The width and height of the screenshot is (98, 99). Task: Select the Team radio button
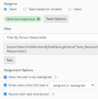[x=5, y=9]
